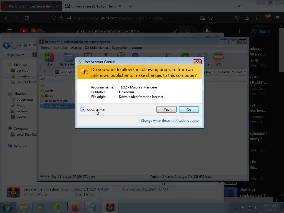Click the tracking protection shield icon

point(54,18)
